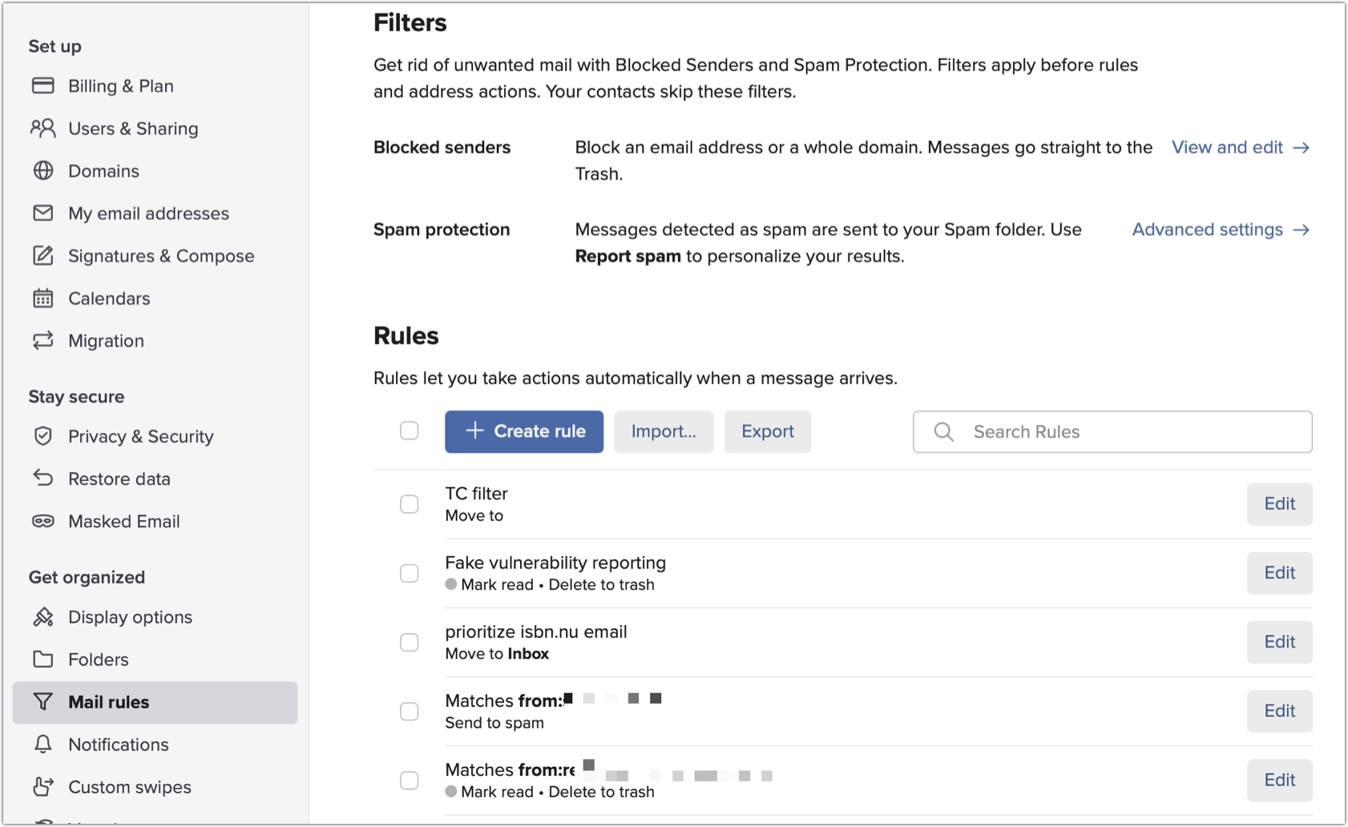Open the Folders settings page
Viewport: 1348px width, 827px height.
pos(98,660)
